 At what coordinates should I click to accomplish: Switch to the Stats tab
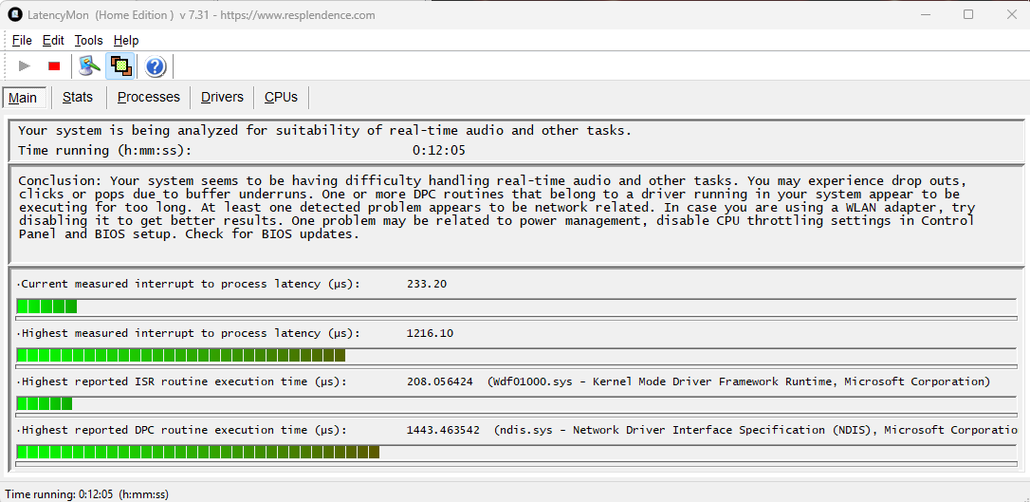(x=78, y=97)
